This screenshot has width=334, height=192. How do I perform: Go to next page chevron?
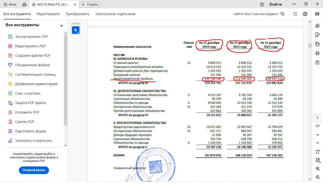318,143
